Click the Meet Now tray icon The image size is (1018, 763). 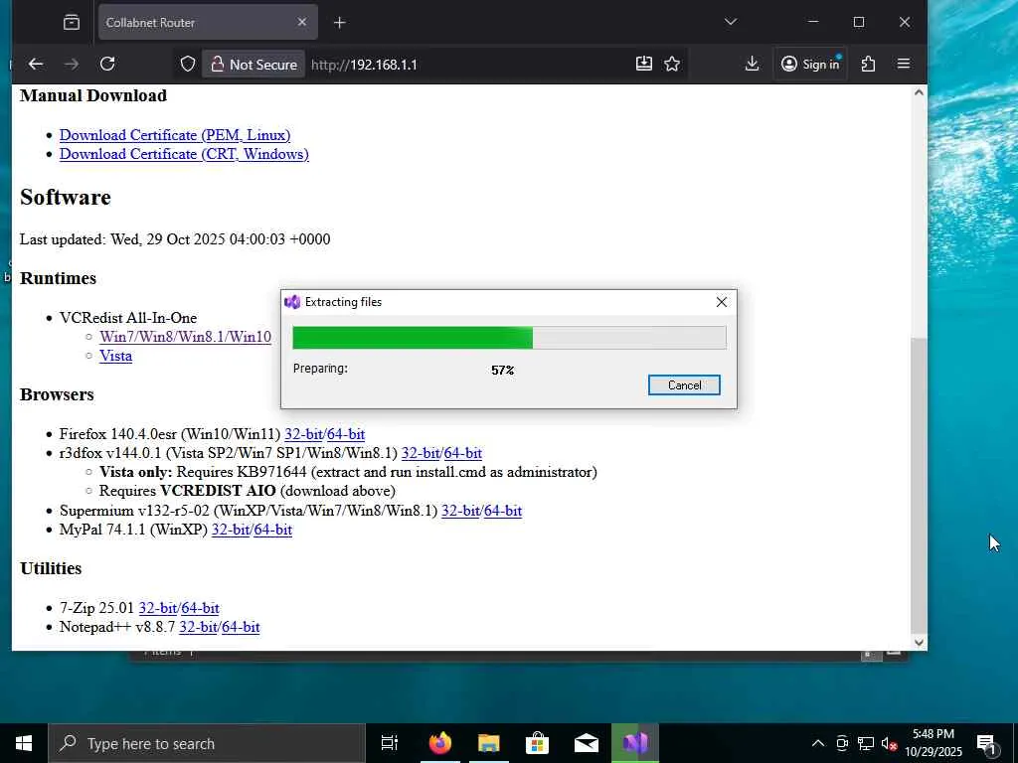842,743
